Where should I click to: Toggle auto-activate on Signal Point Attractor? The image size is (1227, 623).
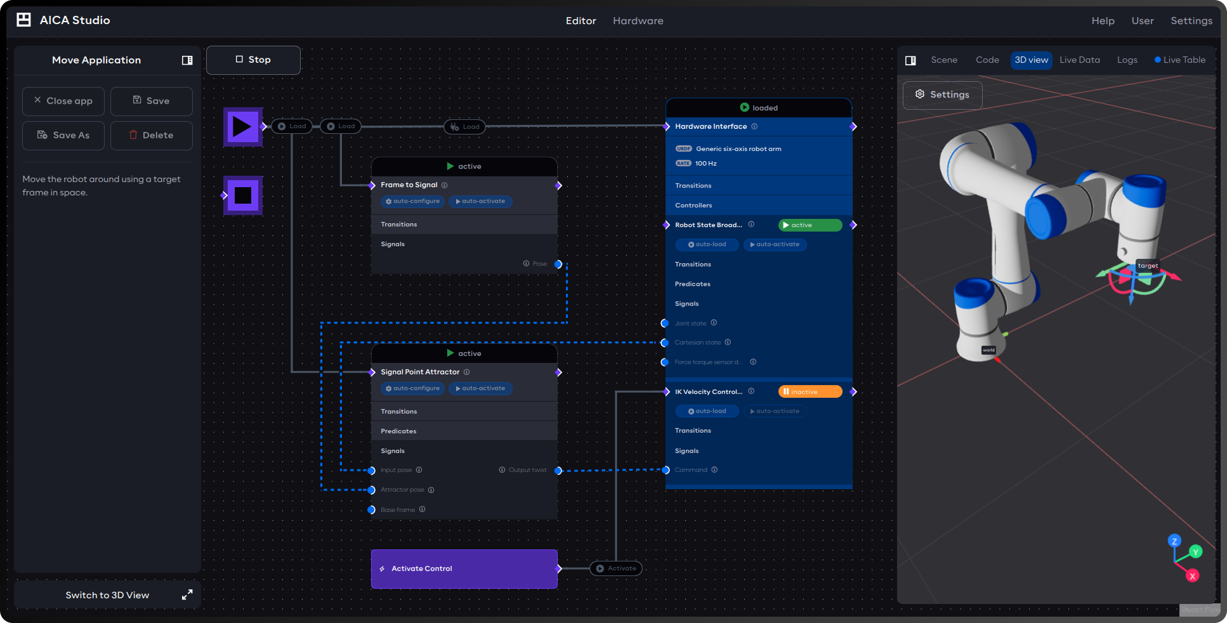coord(480,388)
